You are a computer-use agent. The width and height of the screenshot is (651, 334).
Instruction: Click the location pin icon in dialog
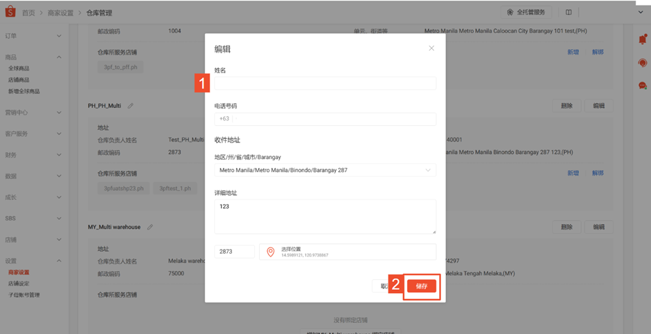click(x=270, y=252)
